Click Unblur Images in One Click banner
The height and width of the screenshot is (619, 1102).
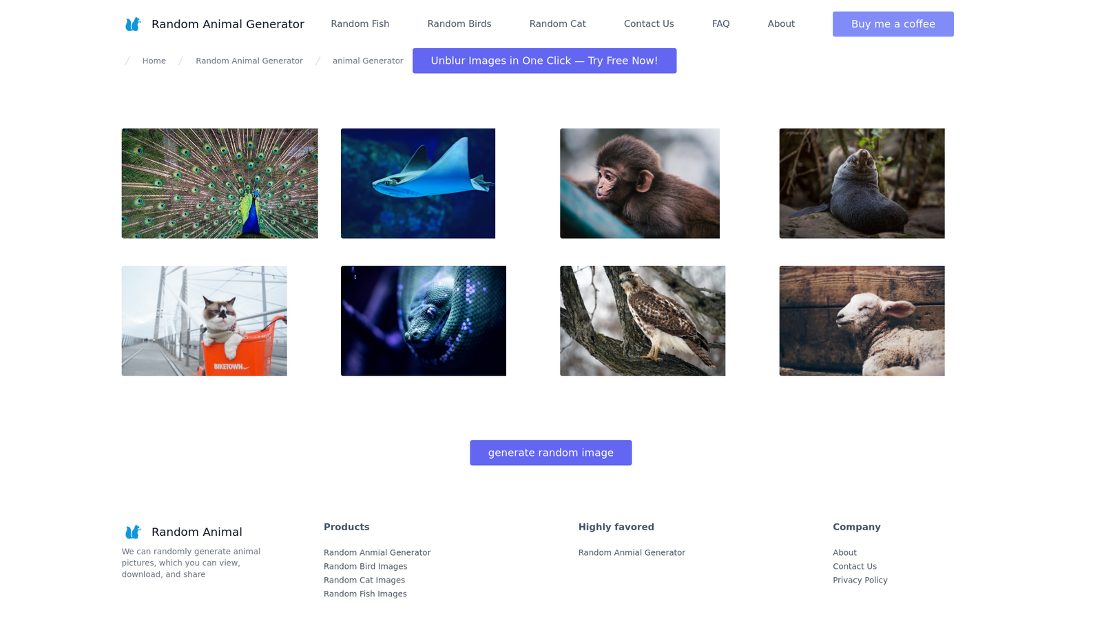pos(544,61)
